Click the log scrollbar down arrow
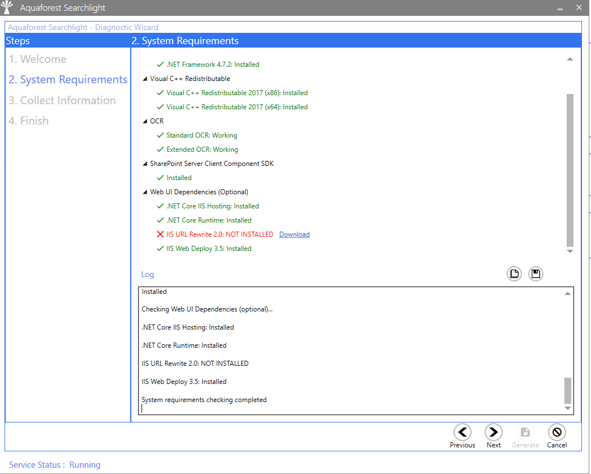This screenshot has height=474, width=591. click(x=568, y=409)
